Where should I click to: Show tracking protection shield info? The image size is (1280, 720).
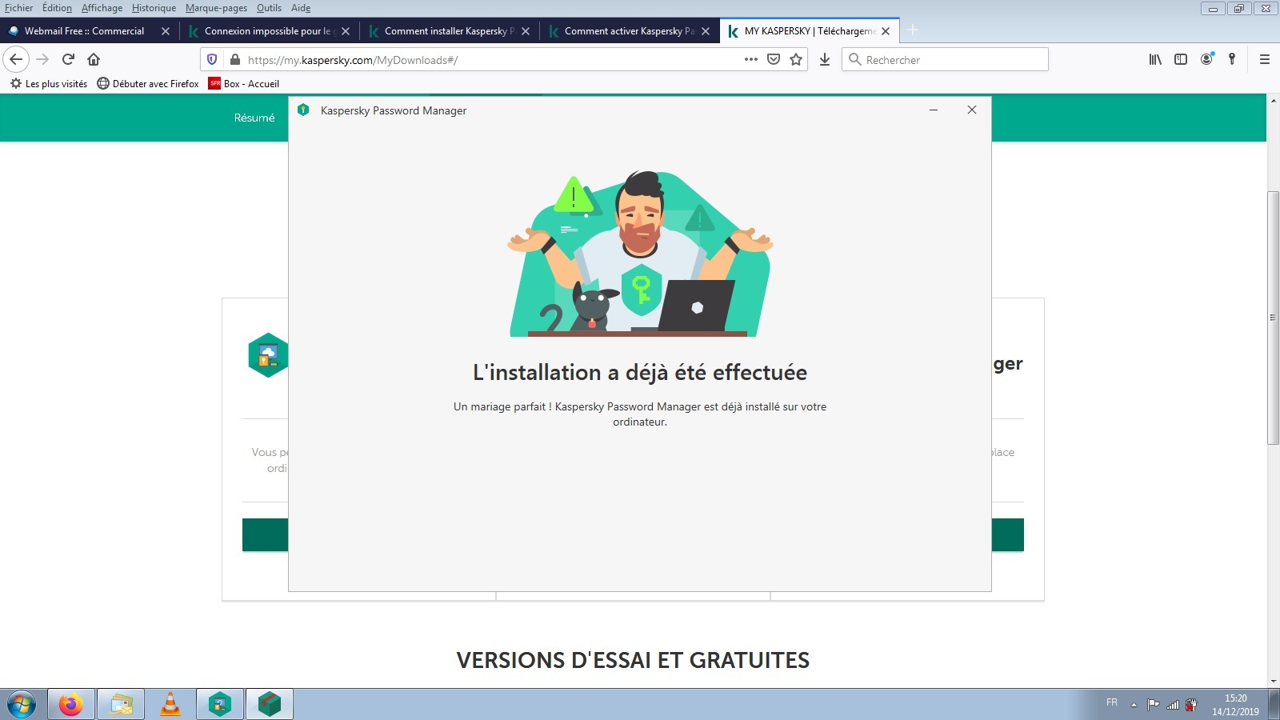212,59
